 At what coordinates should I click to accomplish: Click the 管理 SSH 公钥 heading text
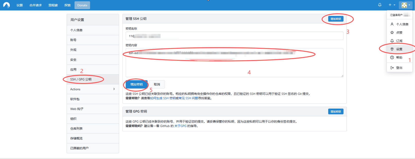tap(136, 19)
